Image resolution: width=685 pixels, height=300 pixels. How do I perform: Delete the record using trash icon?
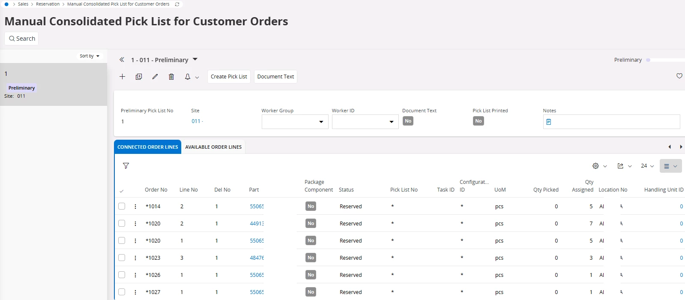click(171, 77)
